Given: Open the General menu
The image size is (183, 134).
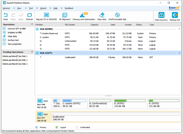Looking at the screenshot, I should [6, 8].
